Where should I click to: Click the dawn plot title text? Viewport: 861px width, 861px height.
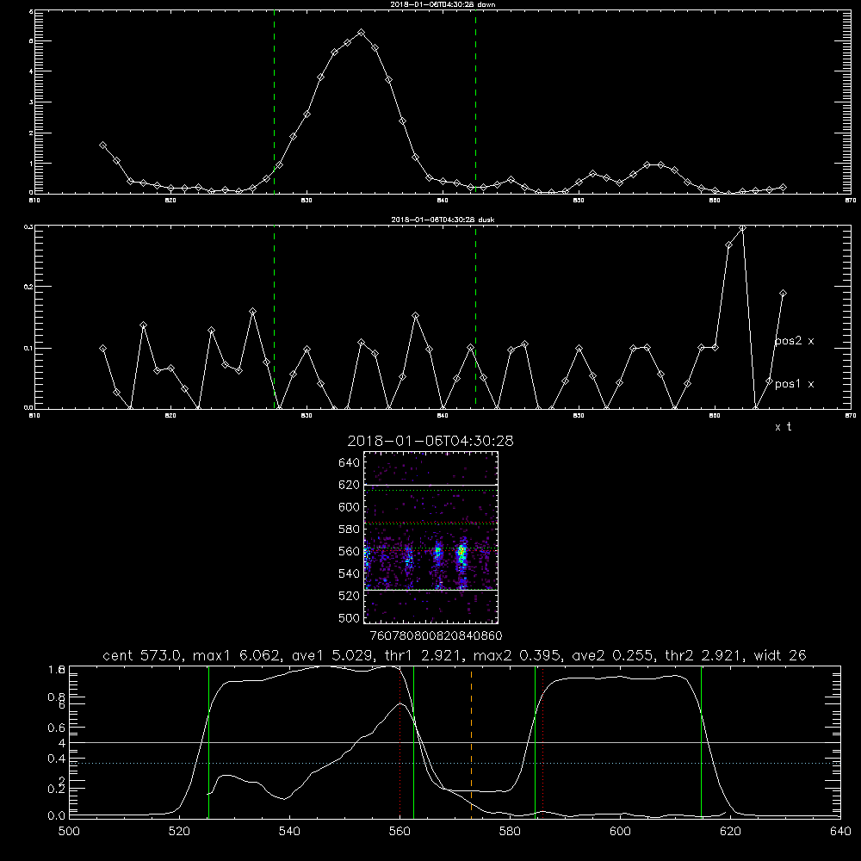pyautogui.click(x=443, y=4)
